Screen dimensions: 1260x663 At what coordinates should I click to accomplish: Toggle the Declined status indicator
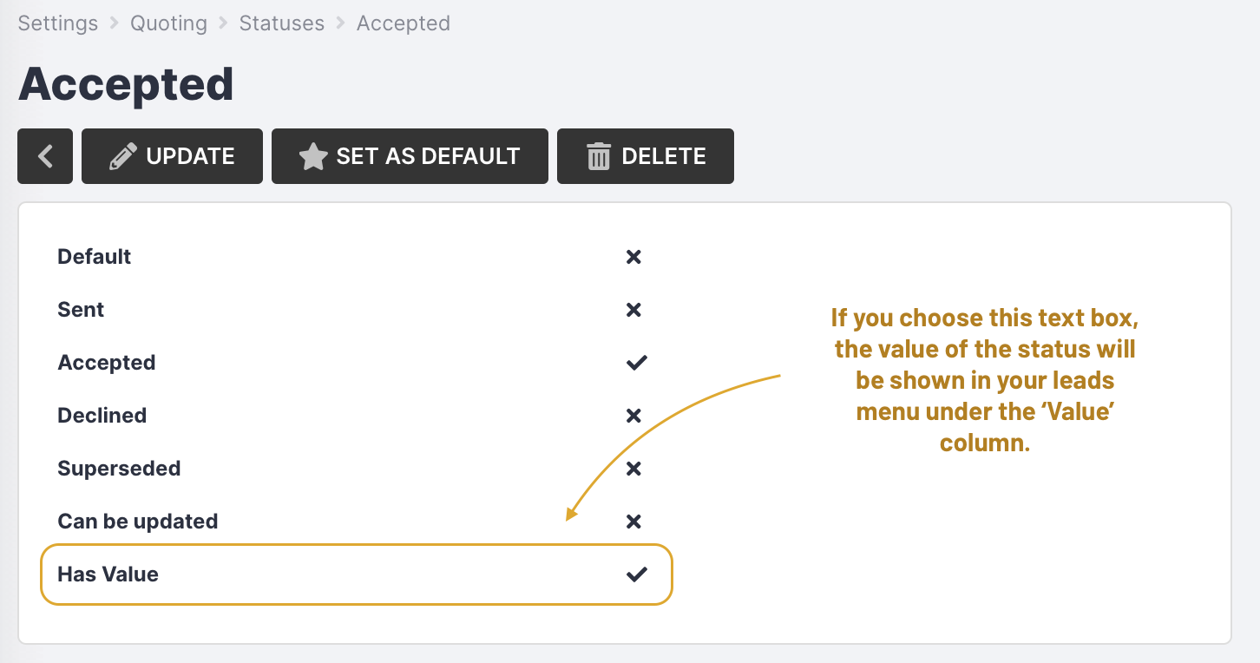point(633,415)
